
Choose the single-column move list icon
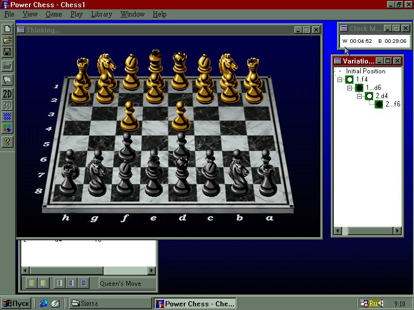[59, 283]
